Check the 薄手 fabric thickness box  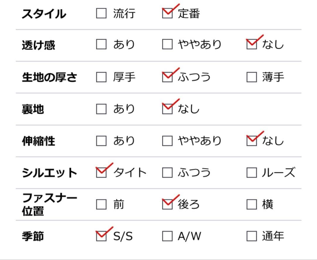(x=252, y=77)
